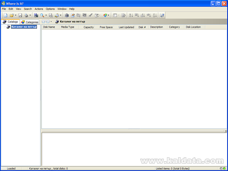Click the document-with-magnifier find icon
The width and height of the screenshot is (228, 171).
tap(51, 15)
